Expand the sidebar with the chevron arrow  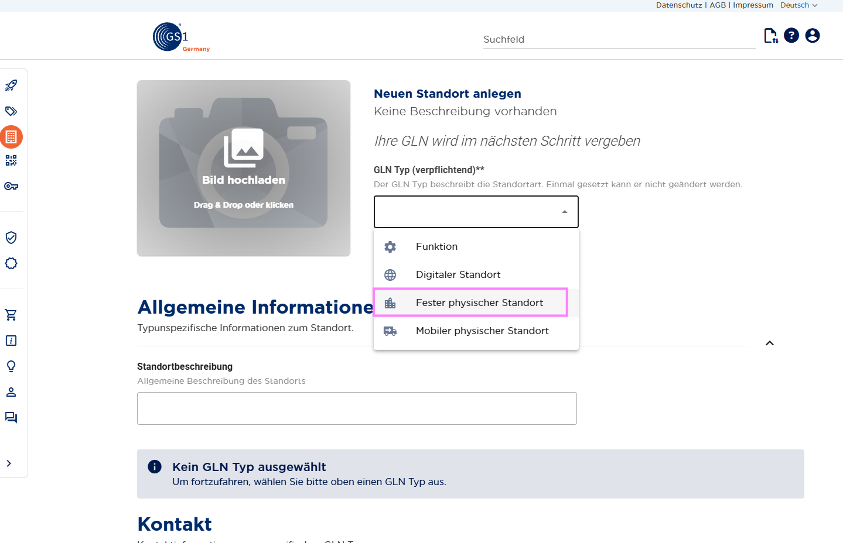click(9, 463)
